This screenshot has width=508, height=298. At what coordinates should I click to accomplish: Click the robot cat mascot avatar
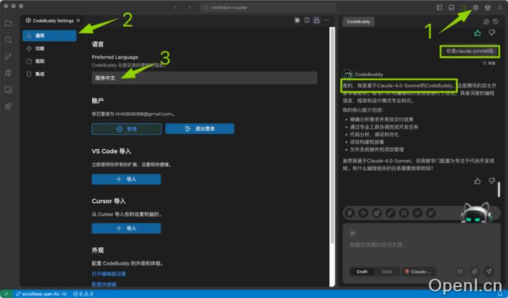(x=475, y=213)
